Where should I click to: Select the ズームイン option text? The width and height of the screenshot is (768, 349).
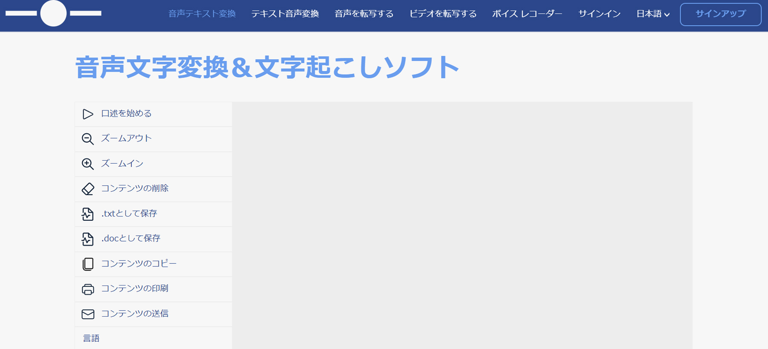pyautogui.click(x=122, y=163)
